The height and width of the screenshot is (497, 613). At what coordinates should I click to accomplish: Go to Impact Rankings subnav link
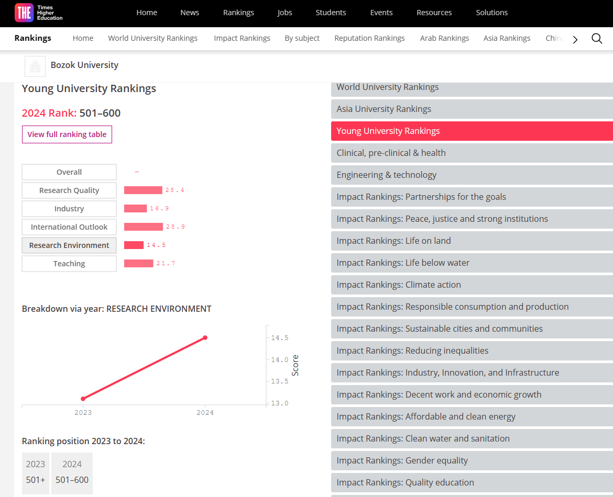(242, 38)
